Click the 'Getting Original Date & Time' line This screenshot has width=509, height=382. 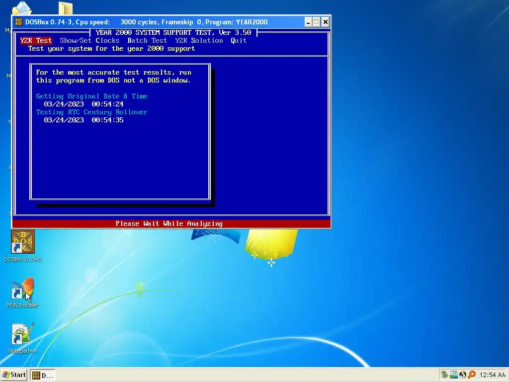click(91, 96)
